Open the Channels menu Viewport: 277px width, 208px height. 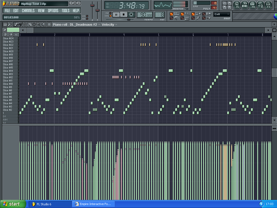coord(28,11)
